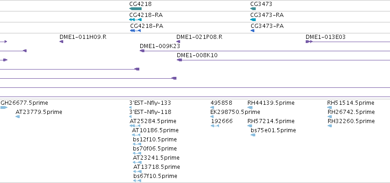Open the bs67f10.5prime label
The image size is (390, 183).
[155, 176]
